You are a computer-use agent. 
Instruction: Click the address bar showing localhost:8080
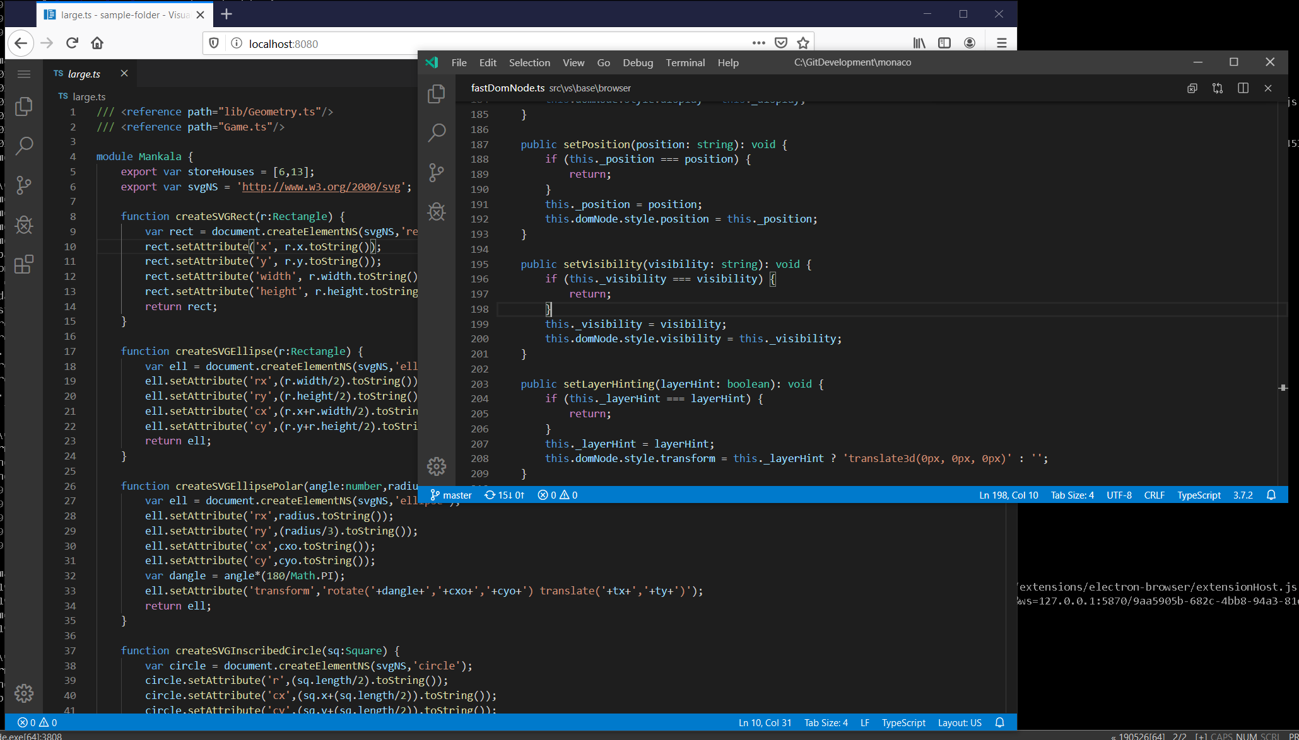click(284, 43)
